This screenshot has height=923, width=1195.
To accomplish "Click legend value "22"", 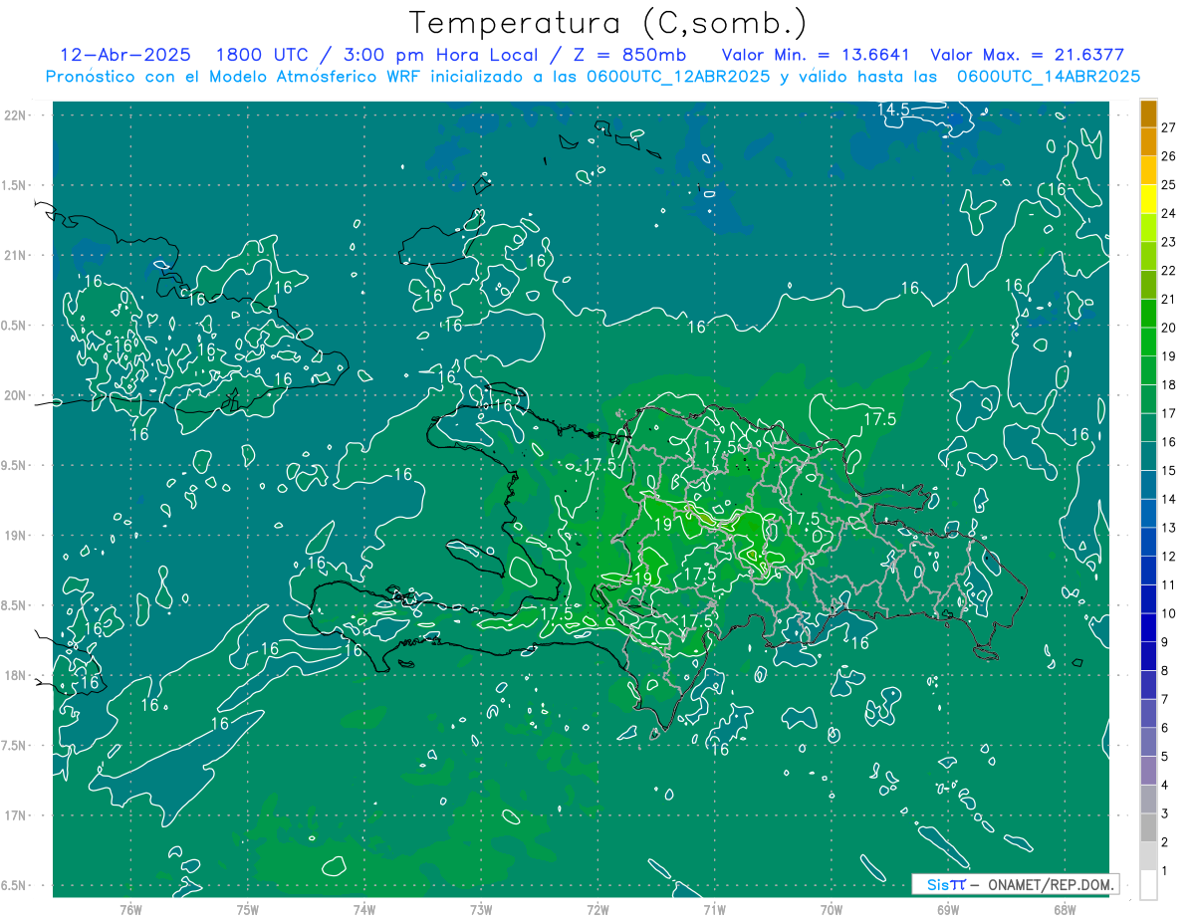I will click(x=1169, y=271).
